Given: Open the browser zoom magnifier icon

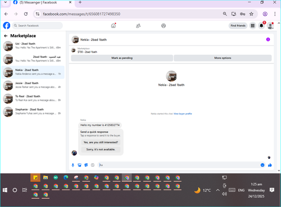Looking at the screenshot, I should tap(225, 14).
